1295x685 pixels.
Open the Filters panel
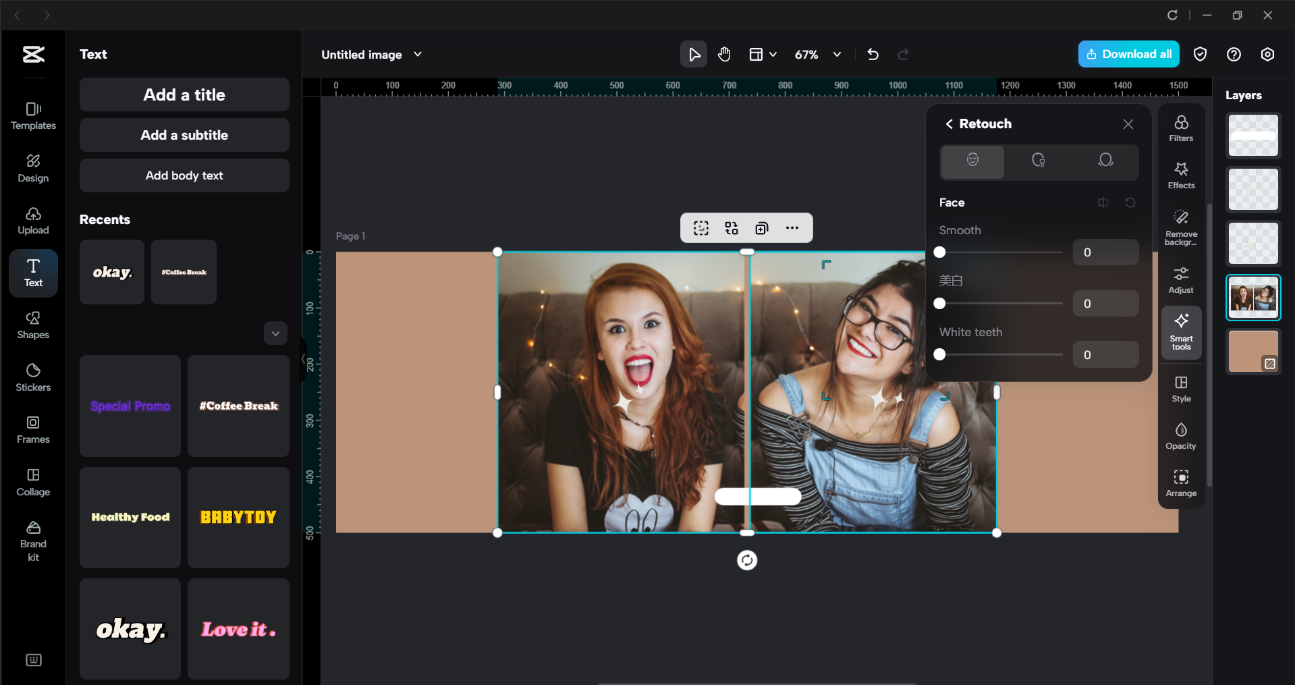(x=1180, y=127)
